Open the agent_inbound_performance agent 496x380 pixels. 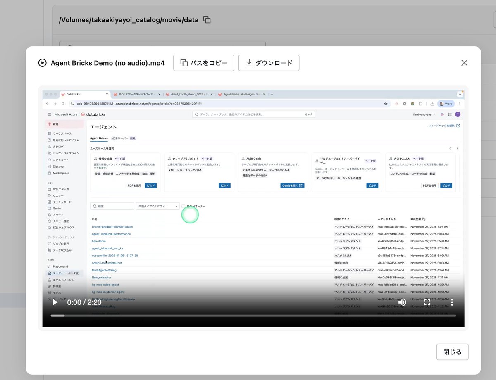pos(111,234)
